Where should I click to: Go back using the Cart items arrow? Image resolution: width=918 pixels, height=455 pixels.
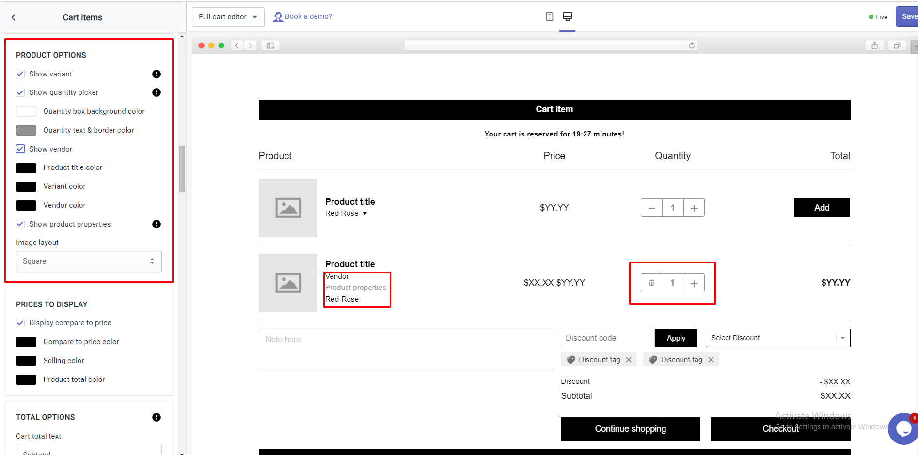click(x=14, y=17)
